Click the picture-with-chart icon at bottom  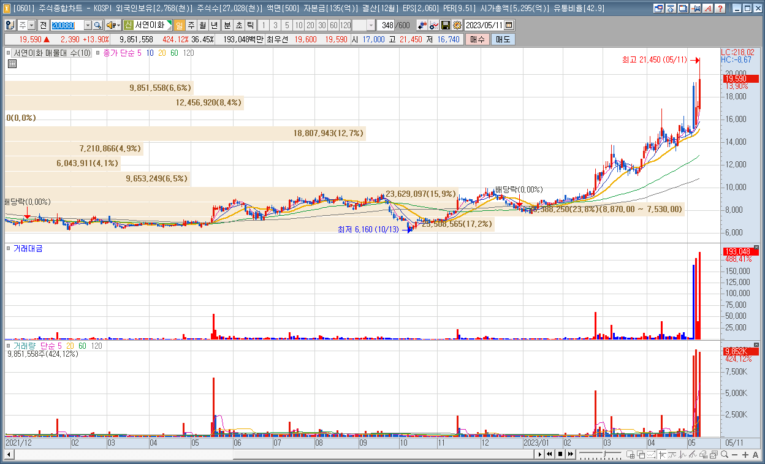tap(714, 454)
